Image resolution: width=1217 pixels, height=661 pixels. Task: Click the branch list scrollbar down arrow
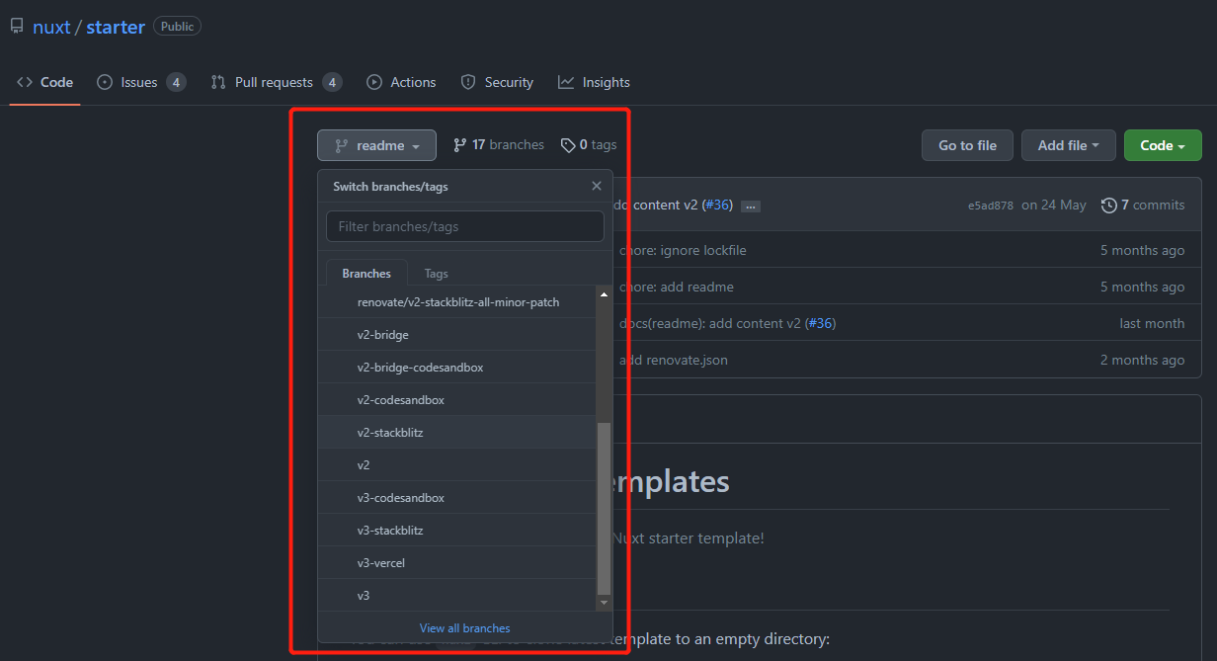tap(605, 603)
